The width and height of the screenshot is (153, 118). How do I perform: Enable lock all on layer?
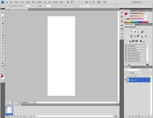(136, 76)
